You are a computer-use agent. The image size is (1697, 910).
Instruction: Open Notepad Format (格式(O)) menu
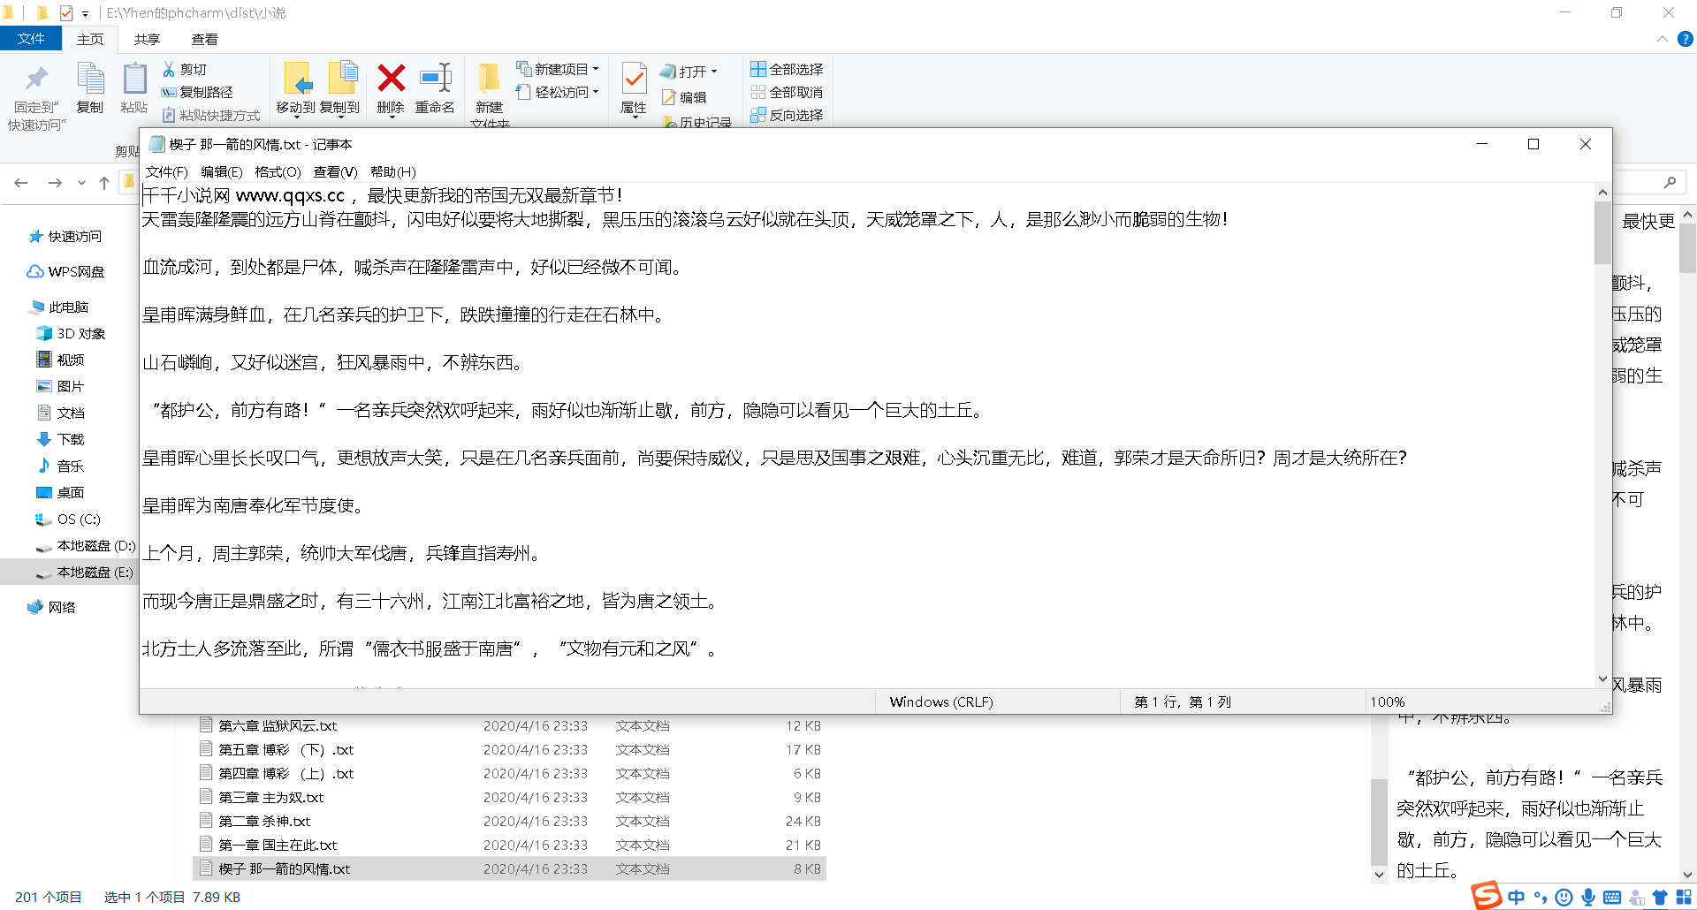pyautogui.click(x=278, y=171)
